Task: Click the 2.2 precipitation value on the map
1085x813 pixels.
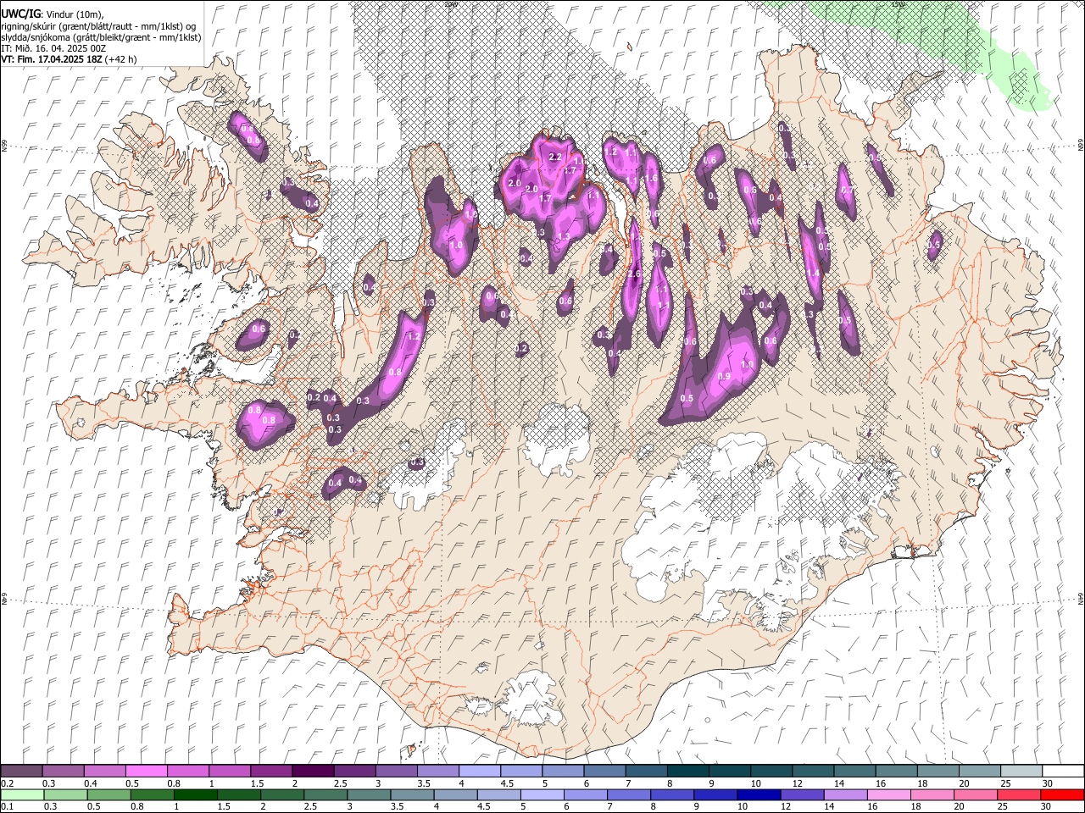Action: click(556, 157)
